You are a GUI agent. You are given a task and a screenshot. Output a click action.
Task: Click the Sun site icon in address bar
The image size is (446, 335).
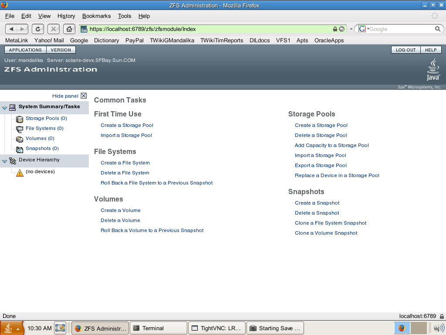coord(84,29)
